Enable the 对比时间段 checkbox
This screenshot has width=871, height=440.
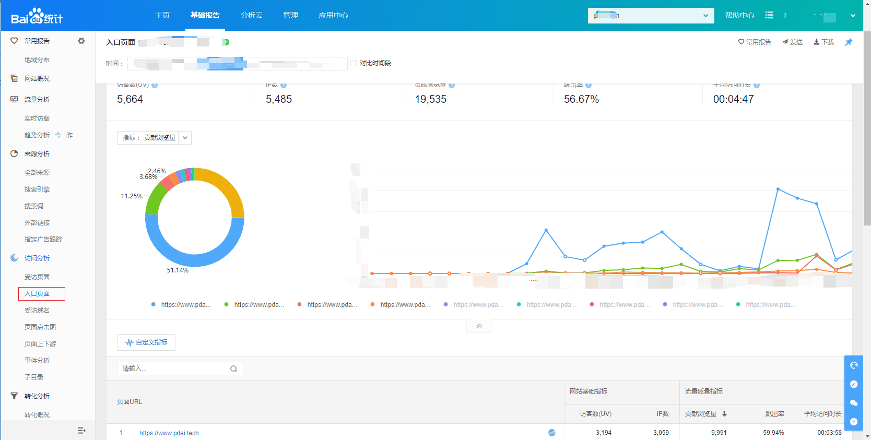tap(354, 63)
